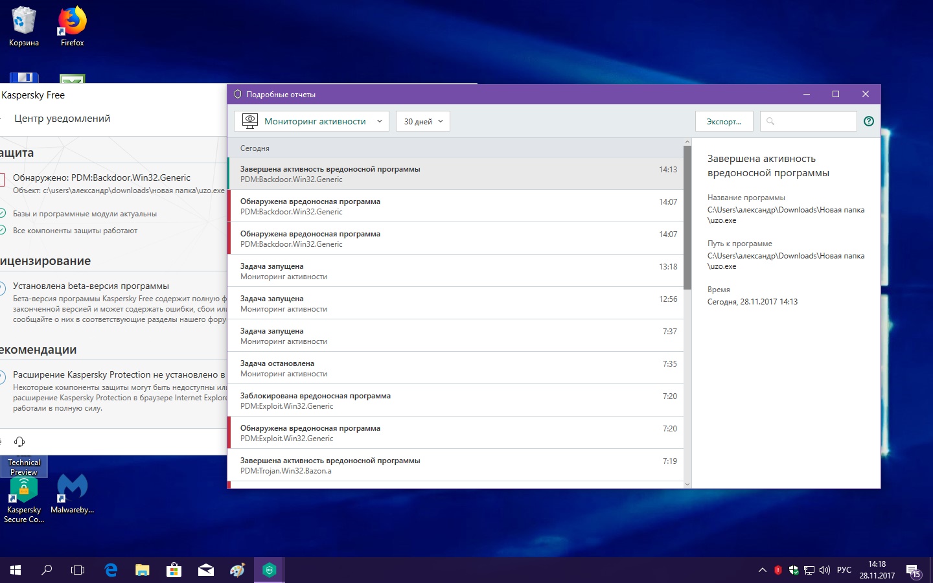Click the report search input field

point(813,121)
